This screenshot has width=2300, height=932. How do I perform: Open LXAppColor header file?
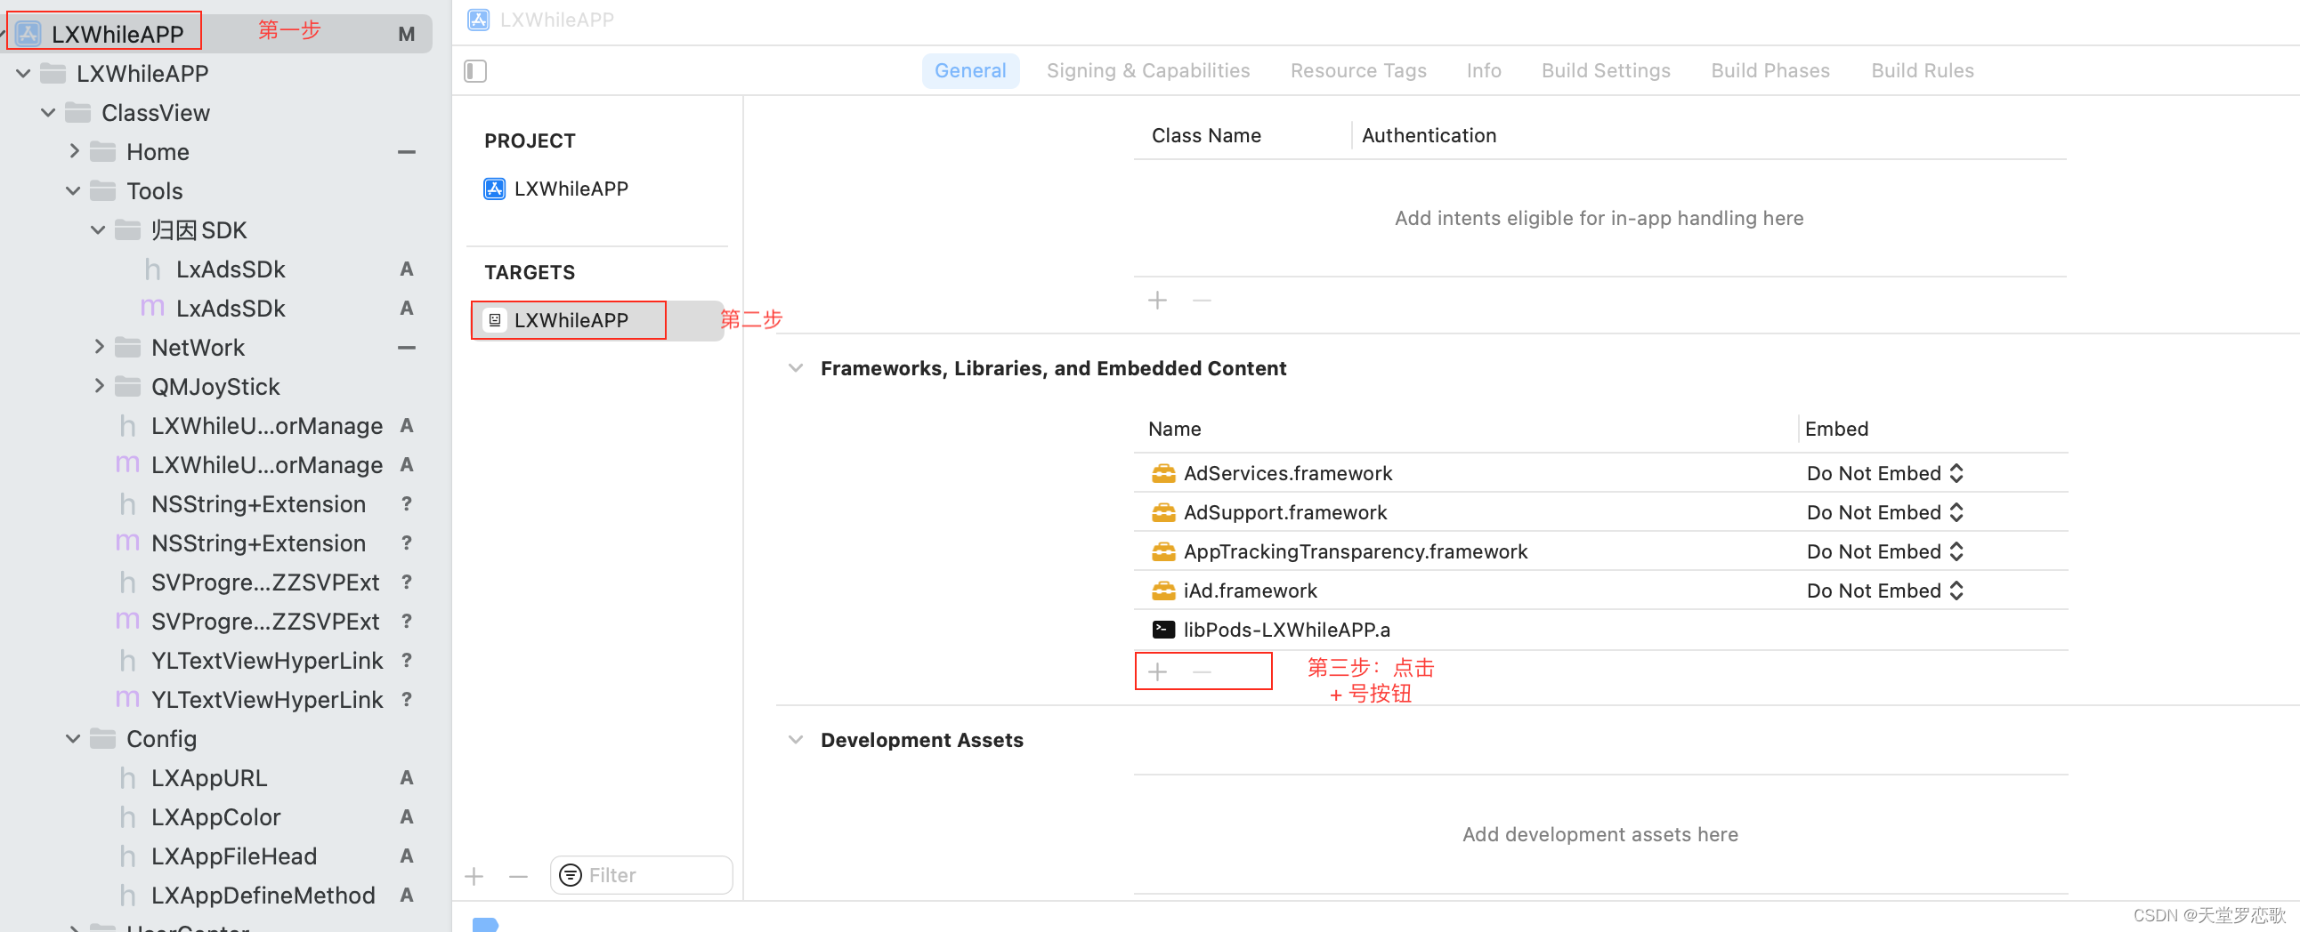coord(215,817)
